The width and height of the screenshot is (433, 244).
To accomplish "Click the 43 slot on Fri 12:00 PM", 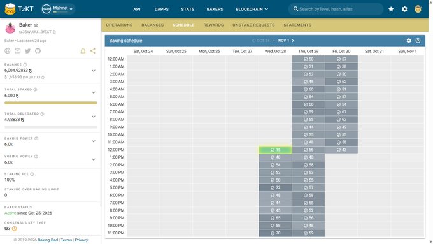I will [x=341, y=150].
